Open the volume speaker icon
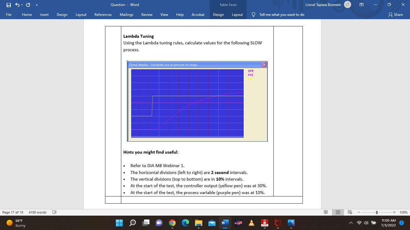The height and width of the screenshot is (230, 410). click(366, 223)
